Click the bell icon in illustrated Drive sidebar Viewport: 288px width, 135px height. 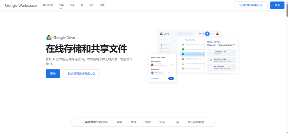pos(161,48)
